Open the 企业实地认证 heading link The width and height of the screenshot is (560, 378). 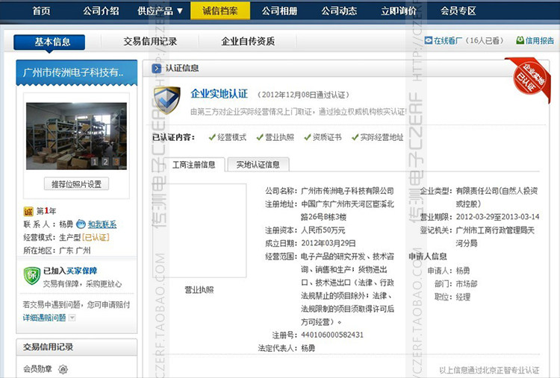[219, 94]
